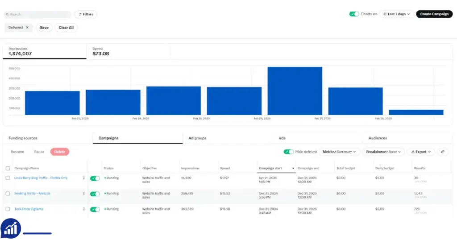Screen dimensions: 457x240
Task: Check the select-all campaigns checkbox
Action: tap(8, 168)
